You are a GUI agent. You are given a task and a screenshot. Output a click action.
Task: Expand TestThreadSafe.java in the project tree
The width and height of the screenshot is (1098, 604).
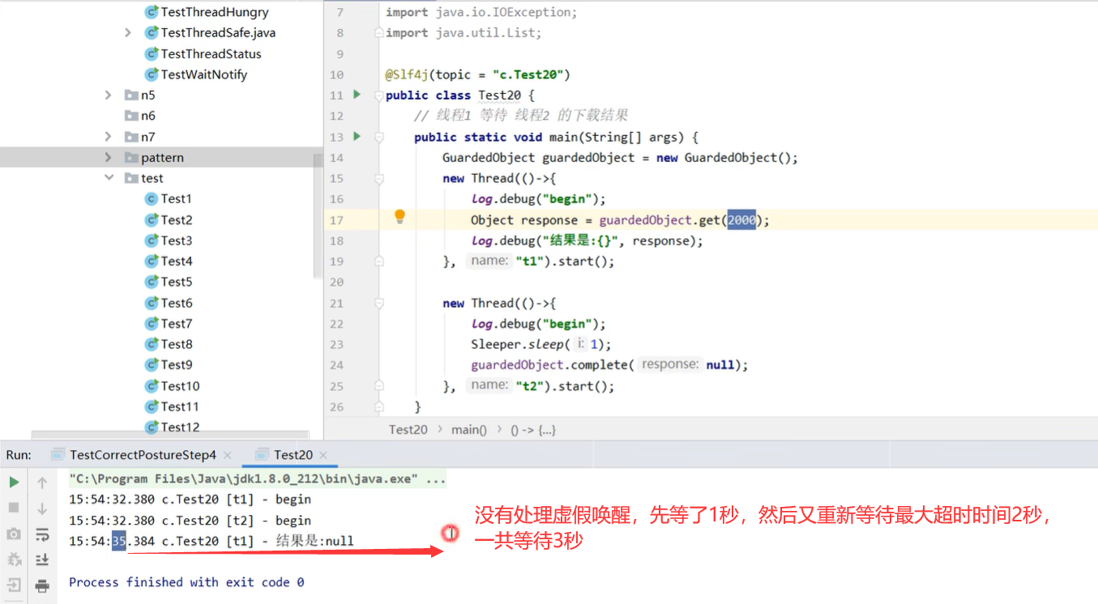click(128, 32)
